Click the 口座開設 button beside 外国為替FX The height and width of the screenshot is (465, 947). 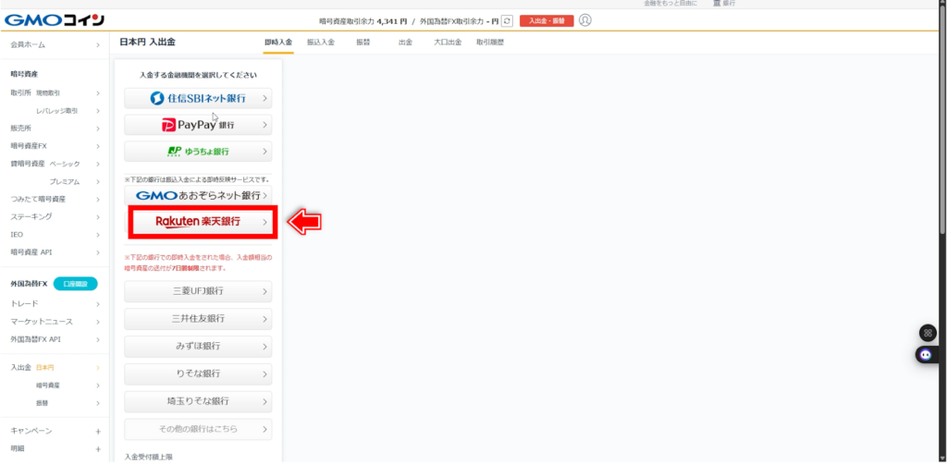click(x=75, y=284)
